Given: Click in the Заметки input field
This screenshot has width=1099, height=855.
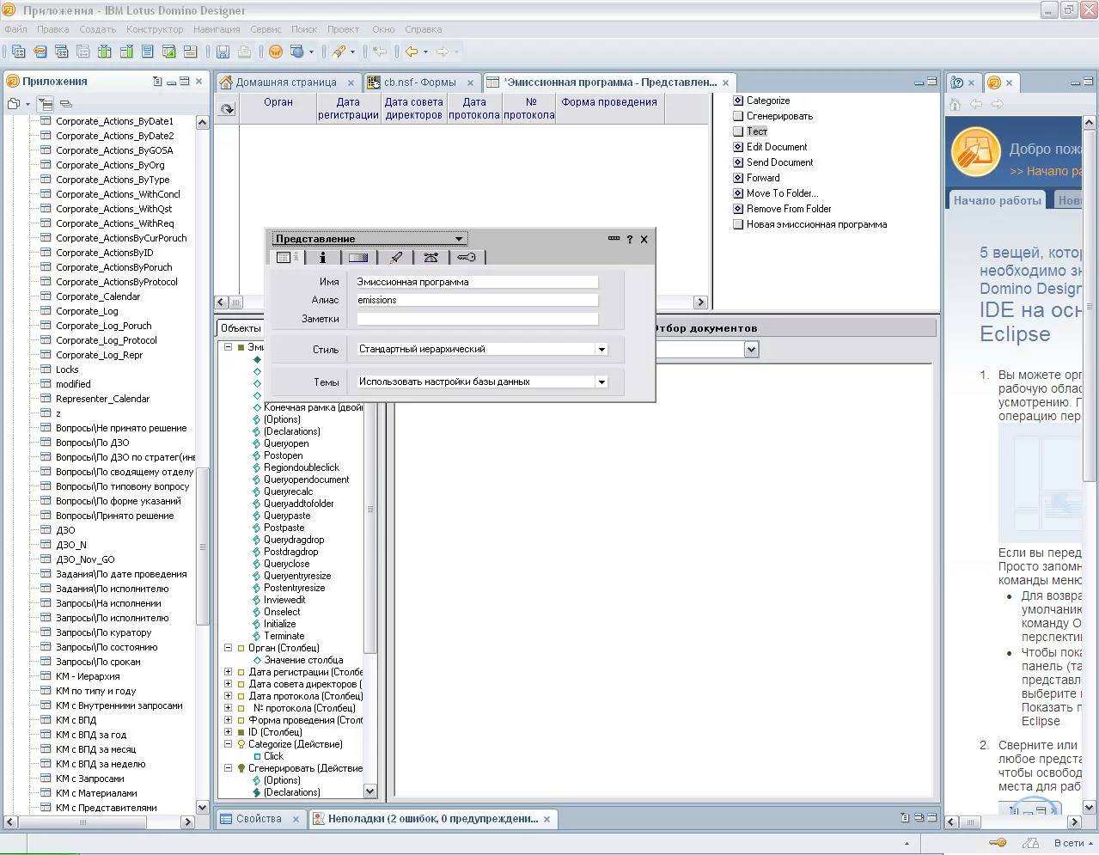Looking at the screenshot, I should pos(477,319).
